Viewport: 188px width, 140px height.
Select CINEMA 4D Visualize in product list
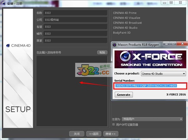pyautogui.click(x=127, y=18)
